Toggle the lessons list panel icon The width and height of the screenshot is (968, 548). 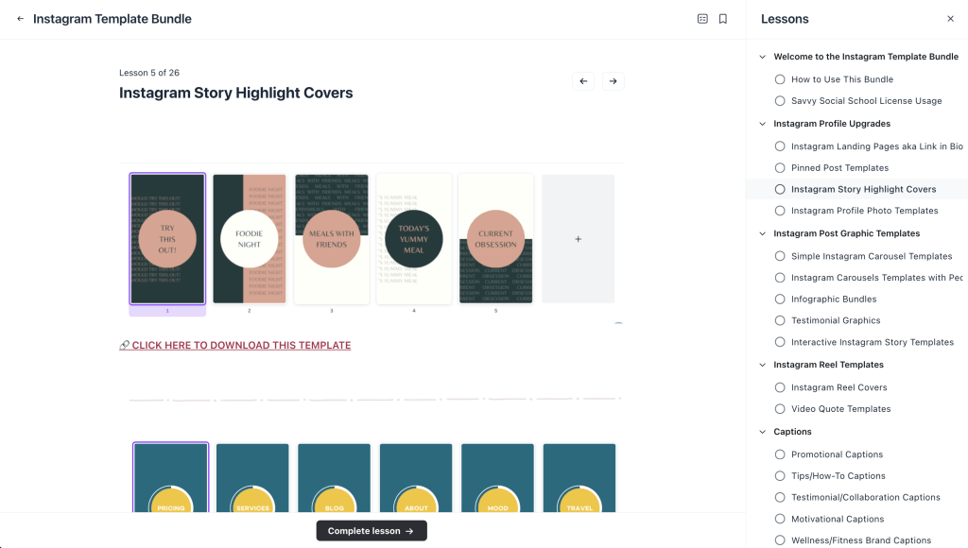click(x=702, y=19)
